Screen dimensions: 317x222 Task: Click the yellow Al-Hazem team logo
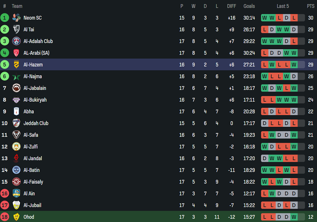pos(16,65)
